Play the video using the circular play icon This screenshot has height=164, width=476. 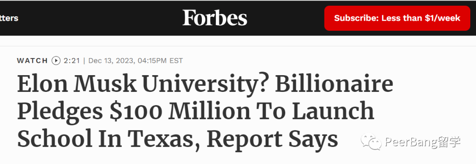coord(56,61)
